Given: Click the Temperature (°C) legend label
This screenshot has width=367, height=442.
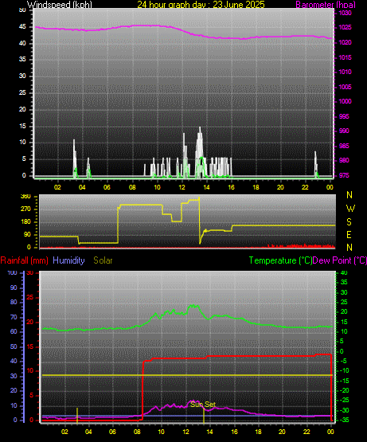Looking at the screenshot, I should (280, 260).
